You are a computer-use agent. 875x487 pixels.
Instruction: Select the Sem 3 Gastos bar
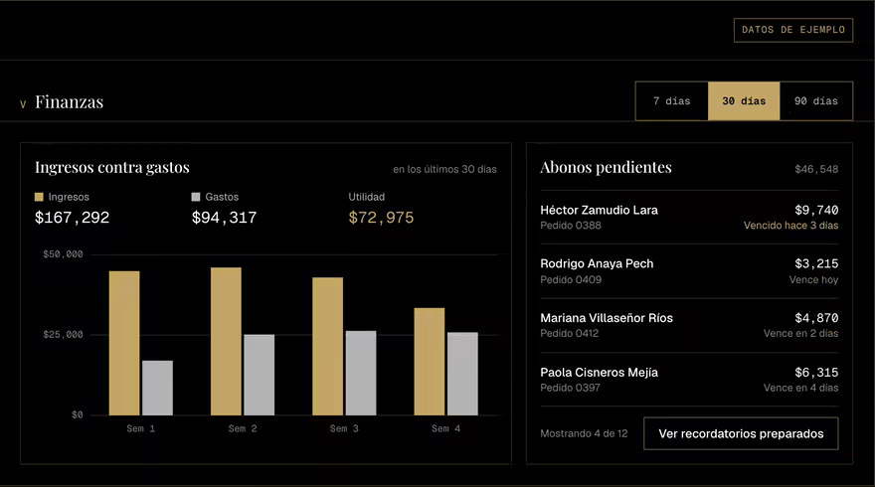coord(361,373)
